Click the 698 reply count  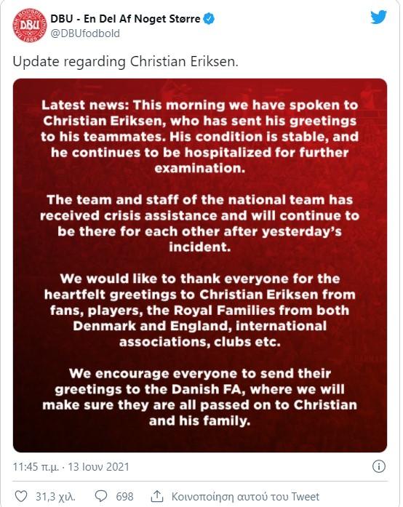coord(124,496)
